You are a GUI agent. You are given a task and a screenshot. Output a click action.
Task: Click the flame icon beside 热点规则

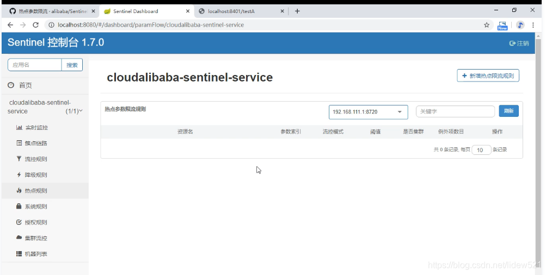19,190
